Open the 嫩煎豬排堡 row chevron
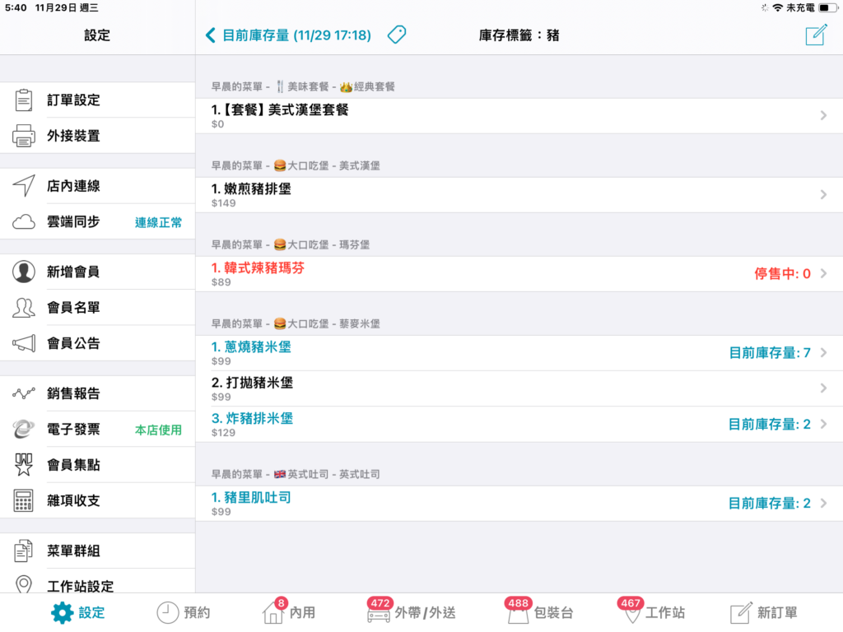 click(x=823, y=194)
